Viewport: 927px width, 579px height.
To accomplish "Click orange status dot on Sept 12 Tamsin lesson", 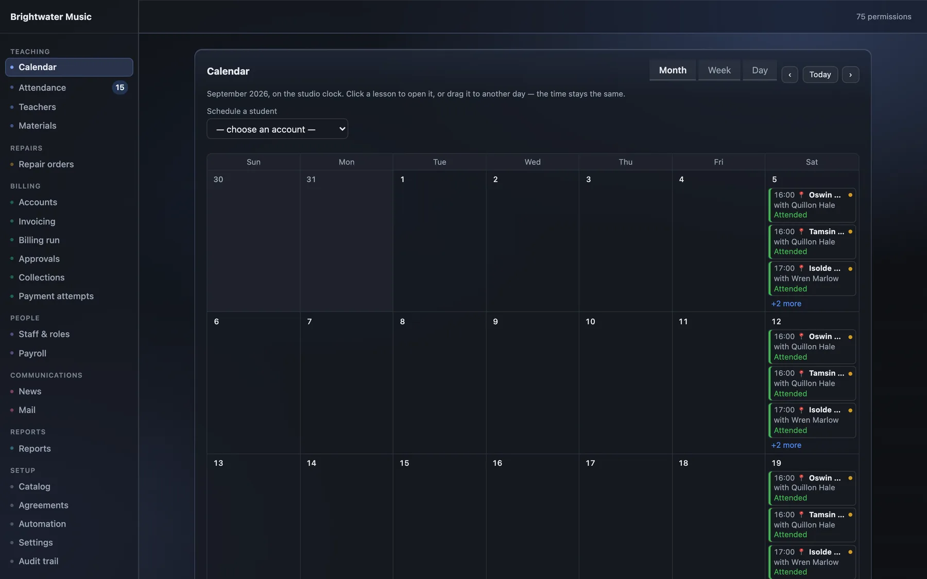I will [850, 374].
